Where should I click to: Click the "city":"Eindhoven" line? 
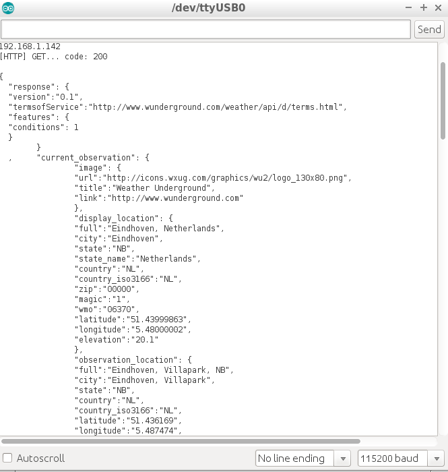pos(119,239)
